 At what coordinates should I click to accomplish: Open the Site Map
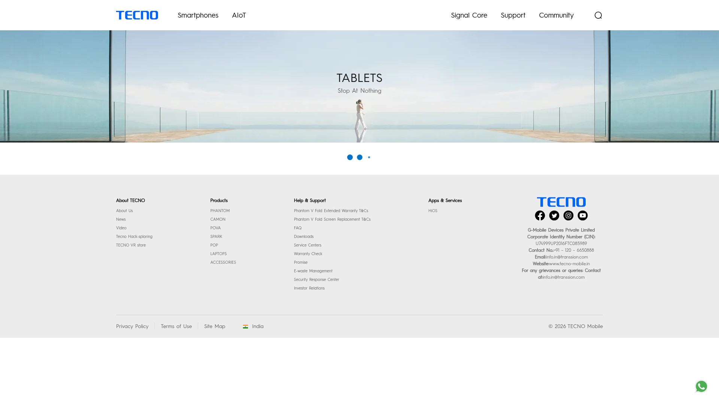pos(215,327)
